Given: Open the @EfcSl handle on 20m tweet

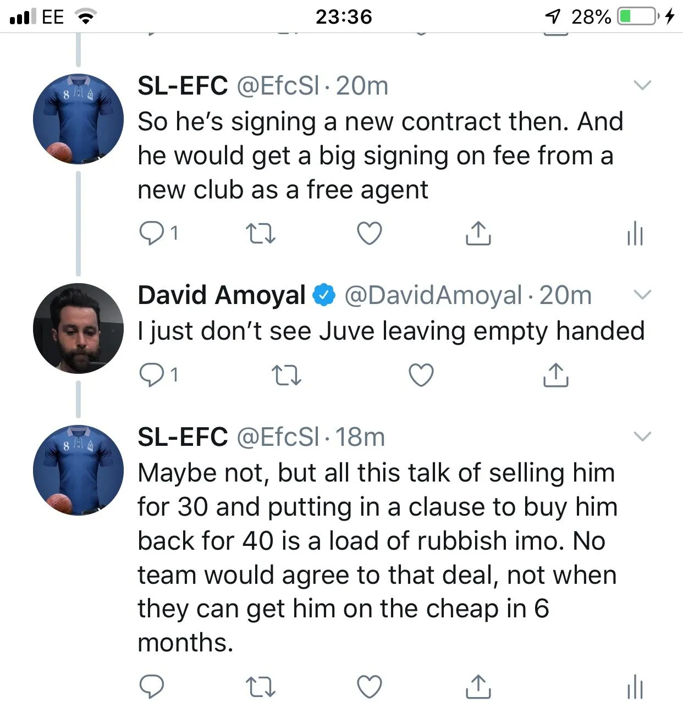Looking at the screenshot, I should pyautogui.click(x=278, y=86).
